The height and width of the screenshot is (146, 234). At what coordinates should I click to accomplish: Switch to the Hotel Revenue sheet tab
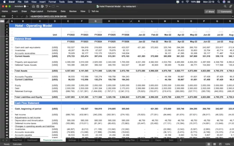(x=88, y=140)
